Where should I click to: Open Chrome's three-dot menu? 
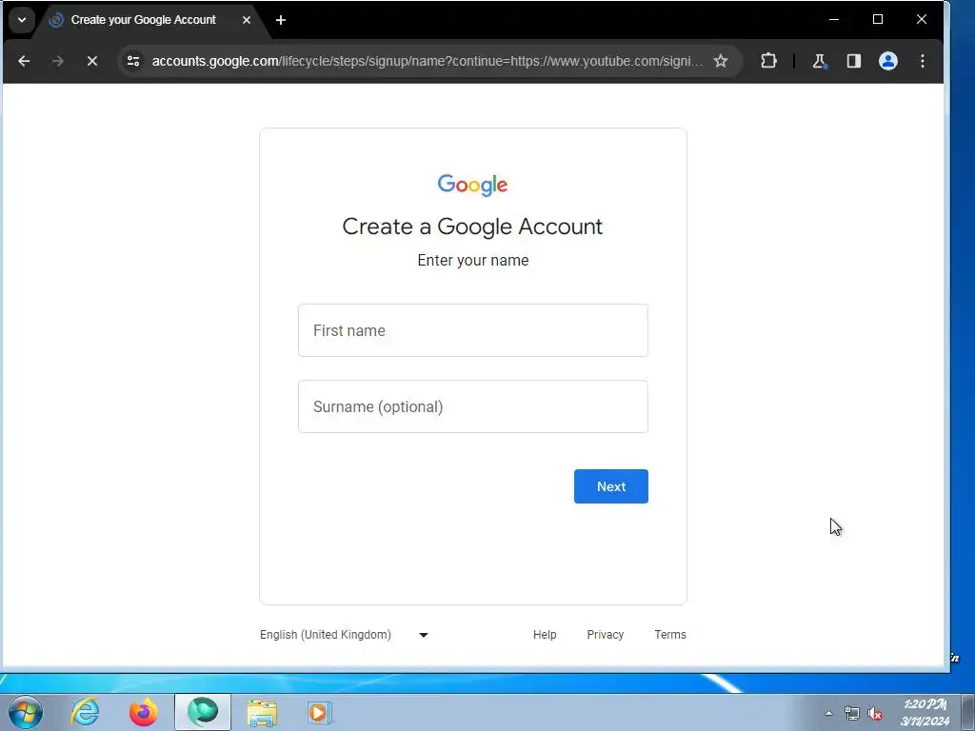coord(922,61)
